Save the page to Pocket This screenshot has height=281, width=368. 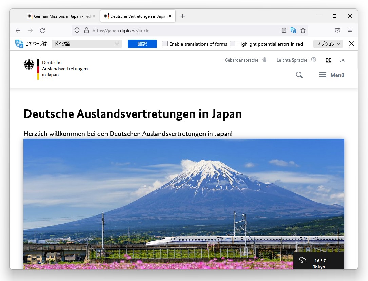337,30
